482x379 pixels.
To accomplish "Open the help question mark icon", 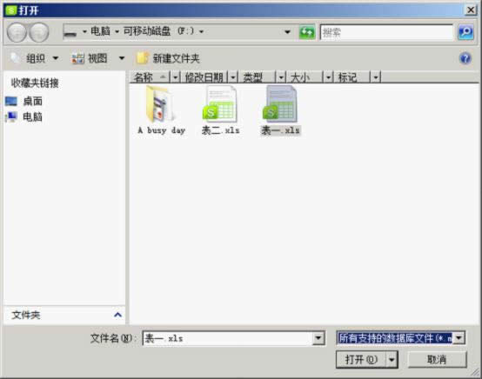I will coord(465,58).
